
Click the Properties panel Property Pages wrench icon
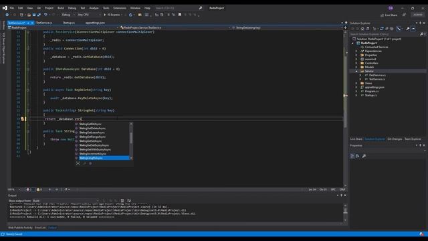point(364,156)
